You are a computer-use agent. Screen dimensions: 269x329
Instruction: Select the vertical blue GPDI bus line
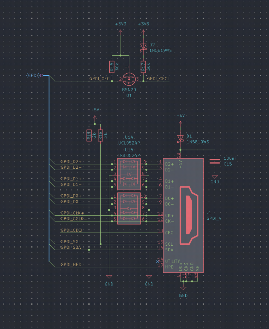click(x=49, y=170)
